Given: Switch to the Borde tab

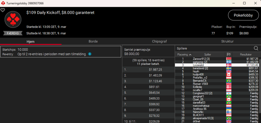Looking at the screenshot, I should 93,41.
